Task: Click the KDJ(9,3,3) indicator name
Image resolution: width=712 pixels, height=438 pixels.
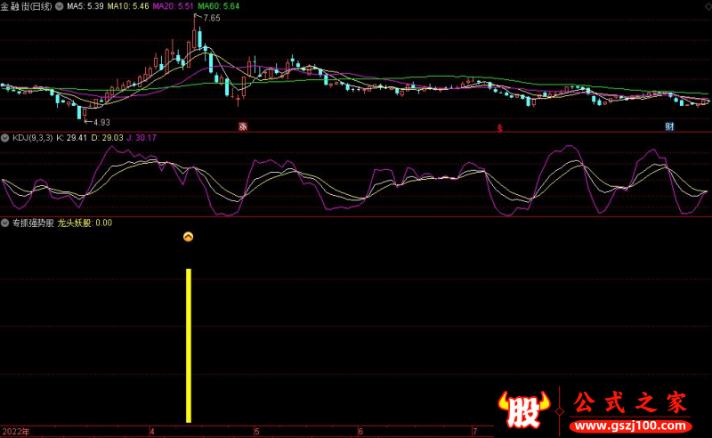Action: pyautogui.click(x=32, y=138)
